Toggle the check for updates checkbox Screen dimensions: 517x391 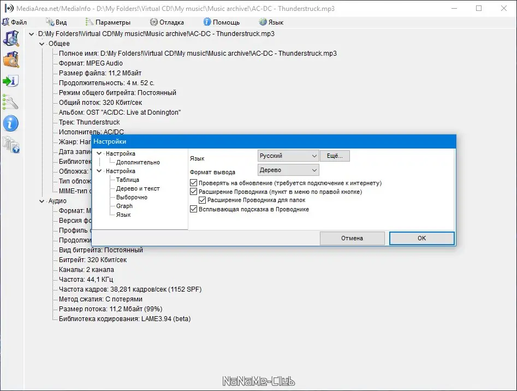pyautogui.click(x=194, y=182)
